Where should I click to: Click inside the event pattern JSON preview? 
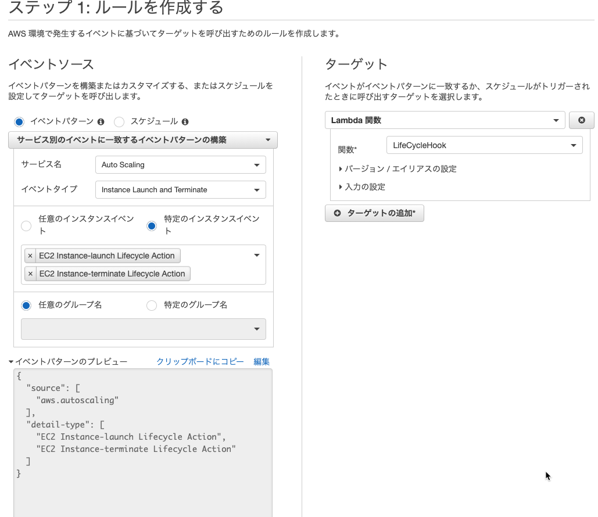point(143,442)
